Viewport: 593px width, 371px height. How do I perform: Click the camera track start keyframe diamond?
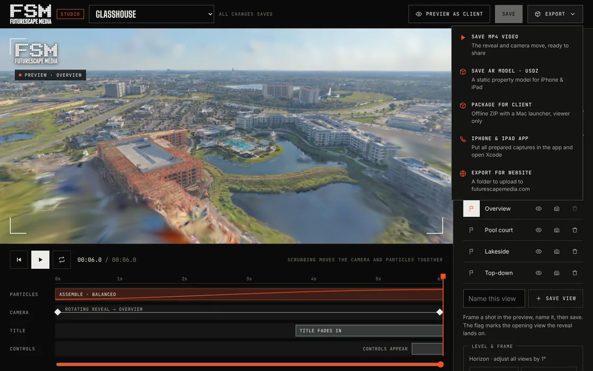tap(58, 312)
